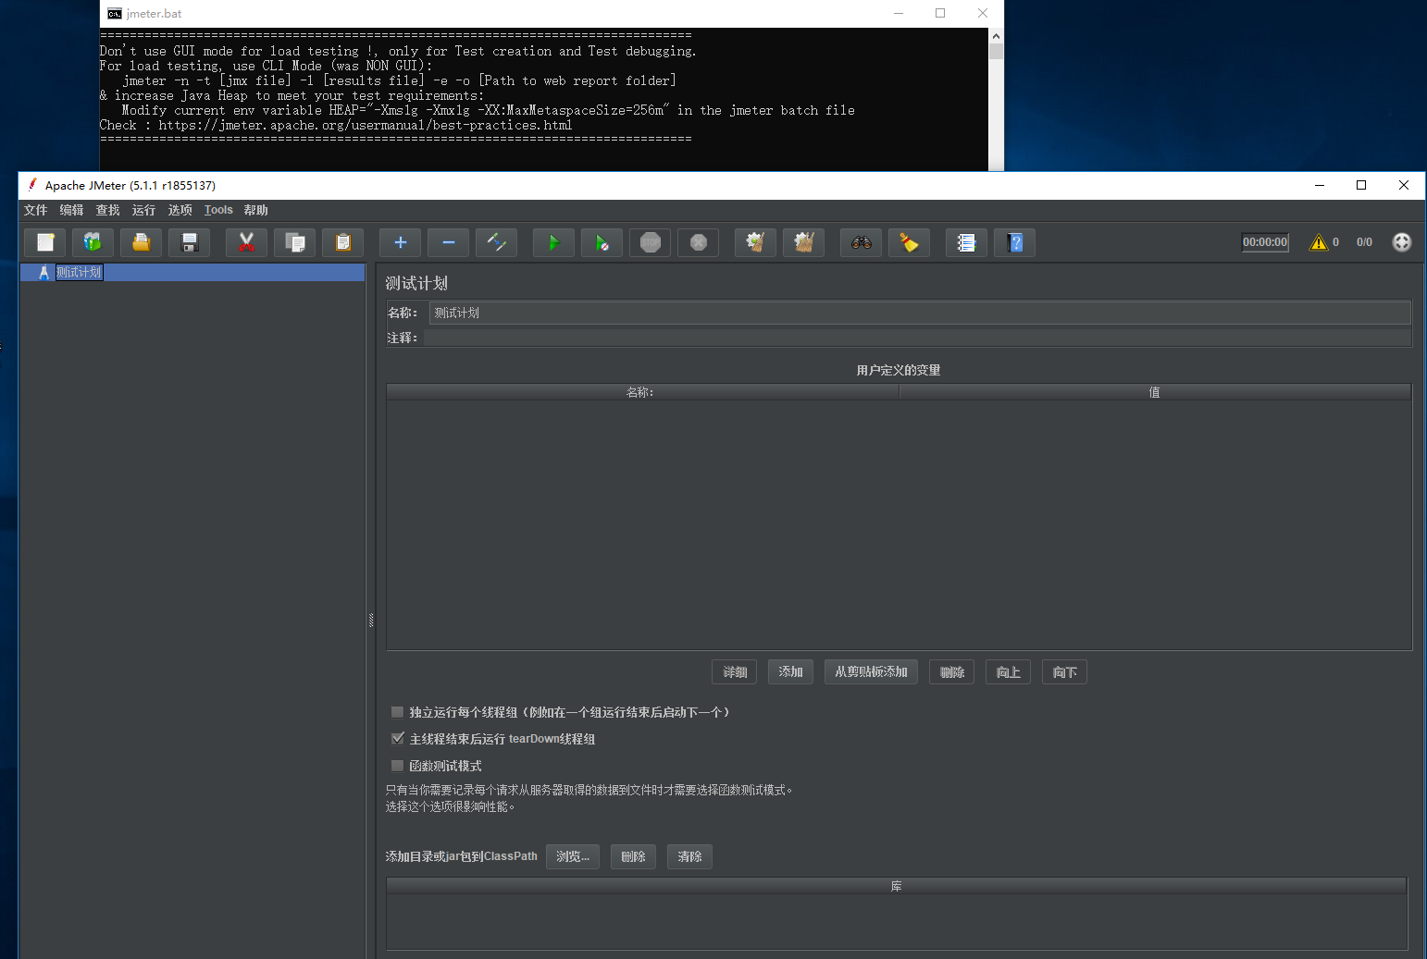
Task: Click the 00:00:00 elapsed time display
Action: [1265, 242]
